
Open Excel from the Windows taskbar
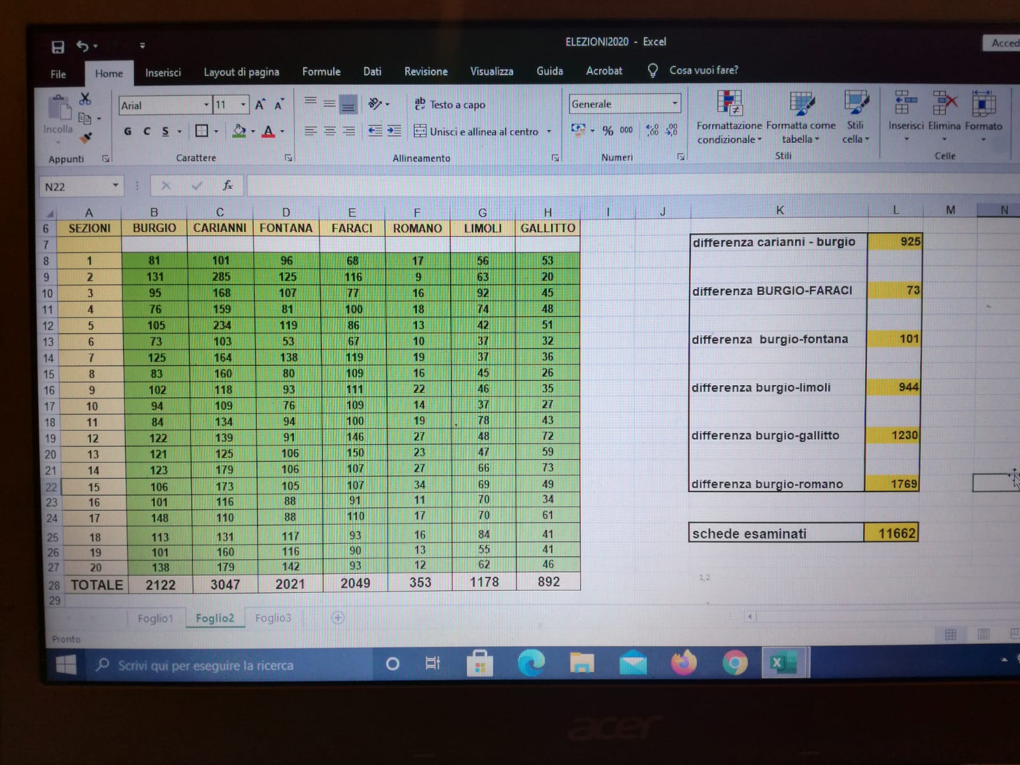pos(782,664)
